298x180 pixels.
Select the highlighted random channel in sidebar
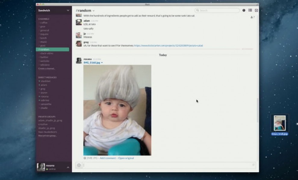coord(52,49)
